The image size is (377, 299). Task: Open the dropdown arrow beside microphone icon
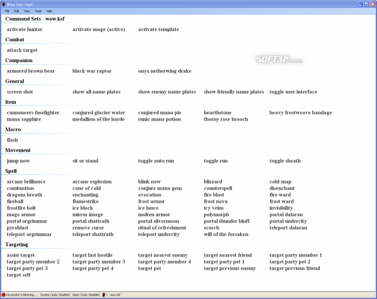point(107,294)
